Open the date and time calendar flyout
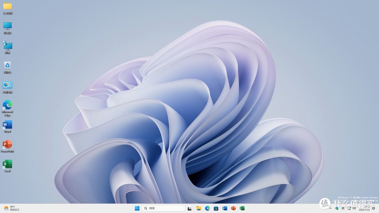379x213 pixels. (365, 208)
